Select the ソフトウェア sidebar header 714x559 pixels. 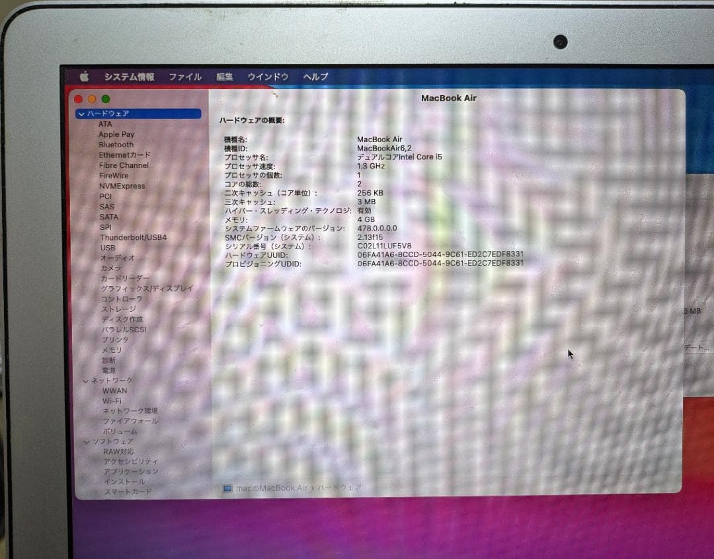(x=113, y=441)
